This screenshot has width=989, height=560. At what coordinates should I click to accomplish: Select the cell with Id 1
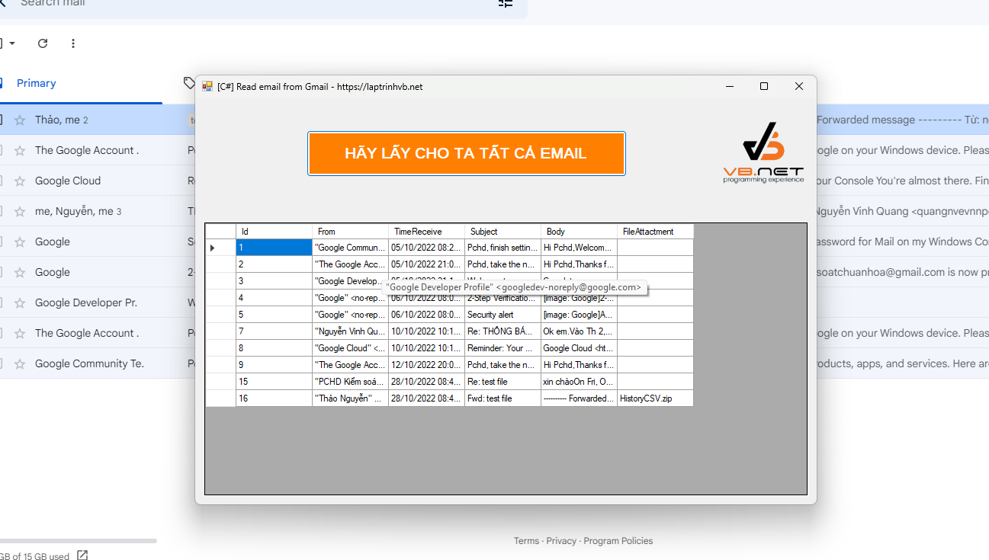point(274,248)
